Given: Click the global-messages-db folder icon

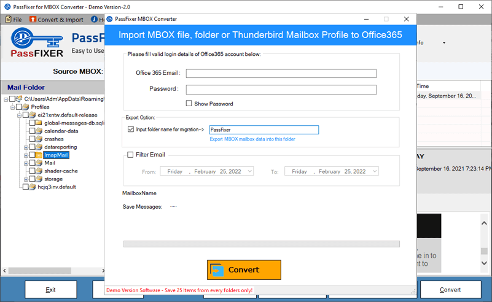Looking at the screenshot, I should tap(39, 123).
